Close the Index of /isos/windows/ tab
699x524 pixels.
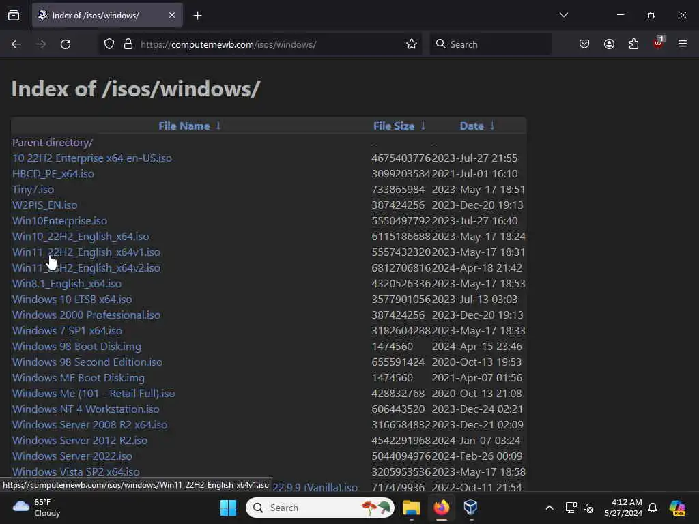click(172, 15)
